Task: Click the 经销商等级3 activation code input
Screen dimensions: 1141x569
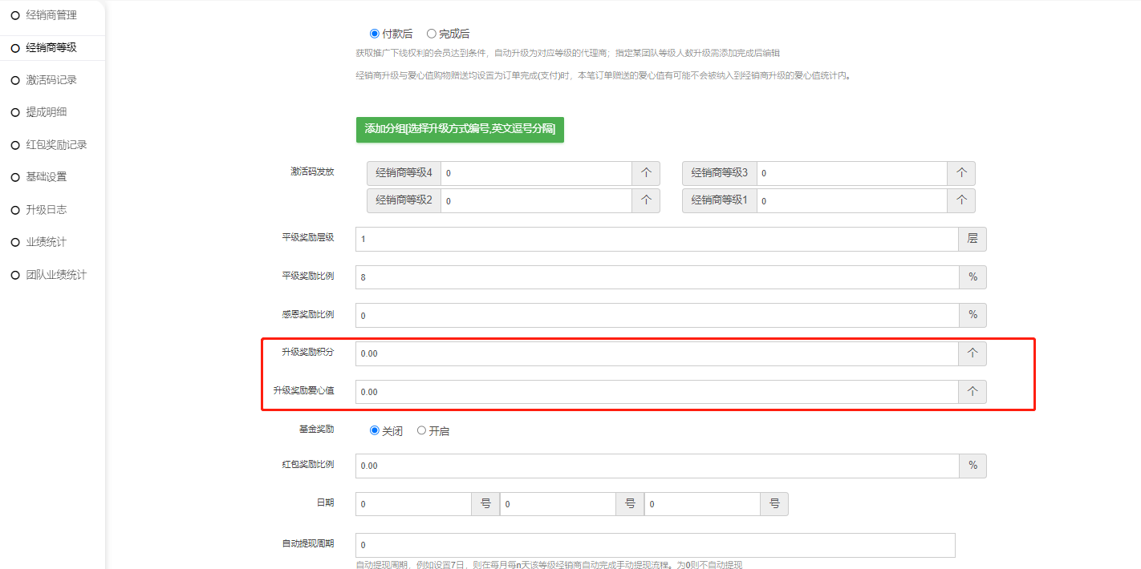Action: [851, 173]
